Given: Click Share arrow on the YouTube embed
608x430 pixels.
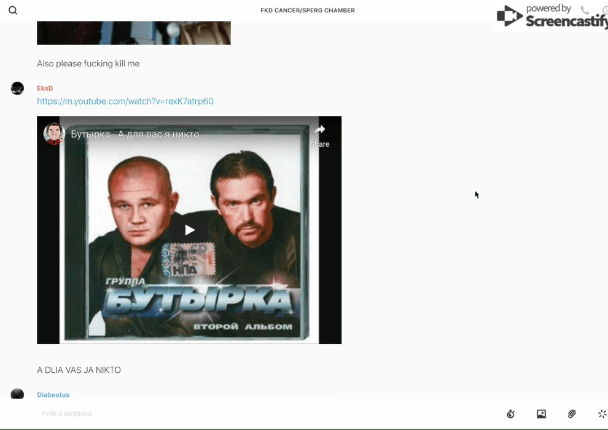Looking at the screenshot, I should tap(319, 135).
